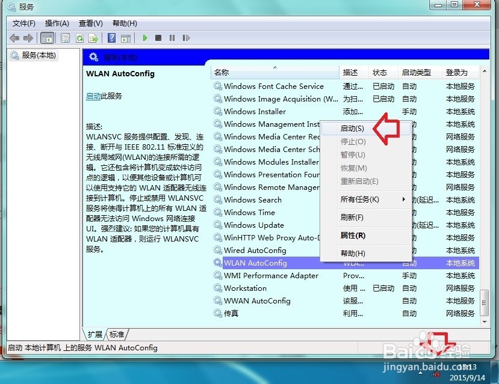Expand 所有任务(K) submenu

pos(366,200)
